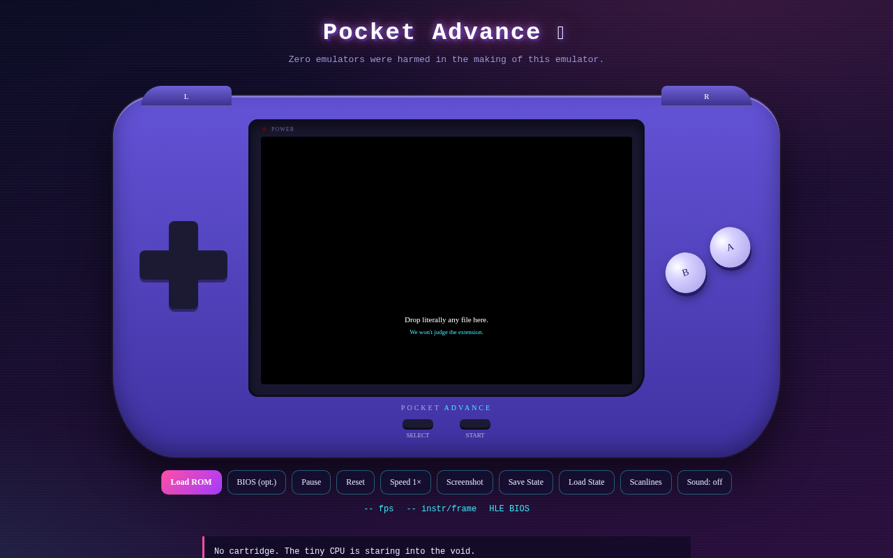893x558 pixels.
Task: Reset the emulator
Action: click(355, 482)
